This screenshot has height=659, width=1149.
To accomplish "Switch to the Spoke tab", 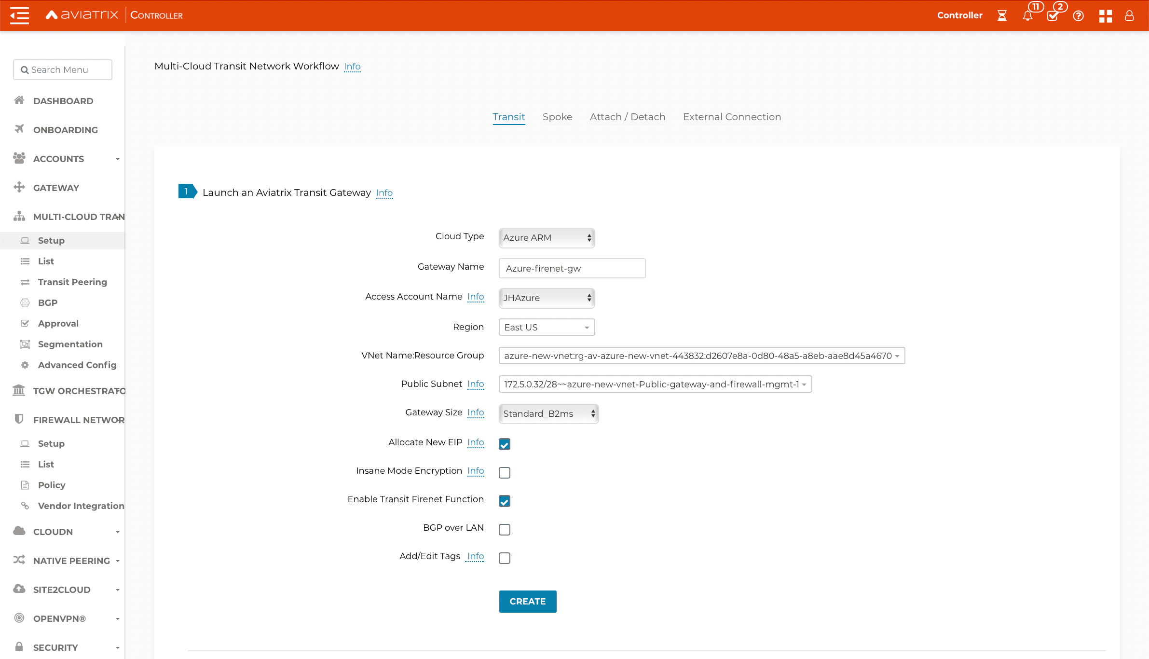I will click(557, 117).
